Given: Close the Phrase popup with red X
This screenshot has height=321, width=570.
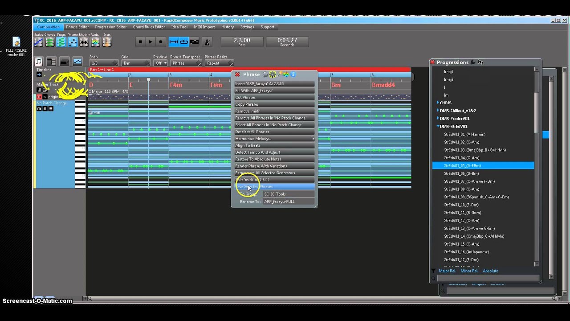Looking at the screenshot, I should 237,74.
